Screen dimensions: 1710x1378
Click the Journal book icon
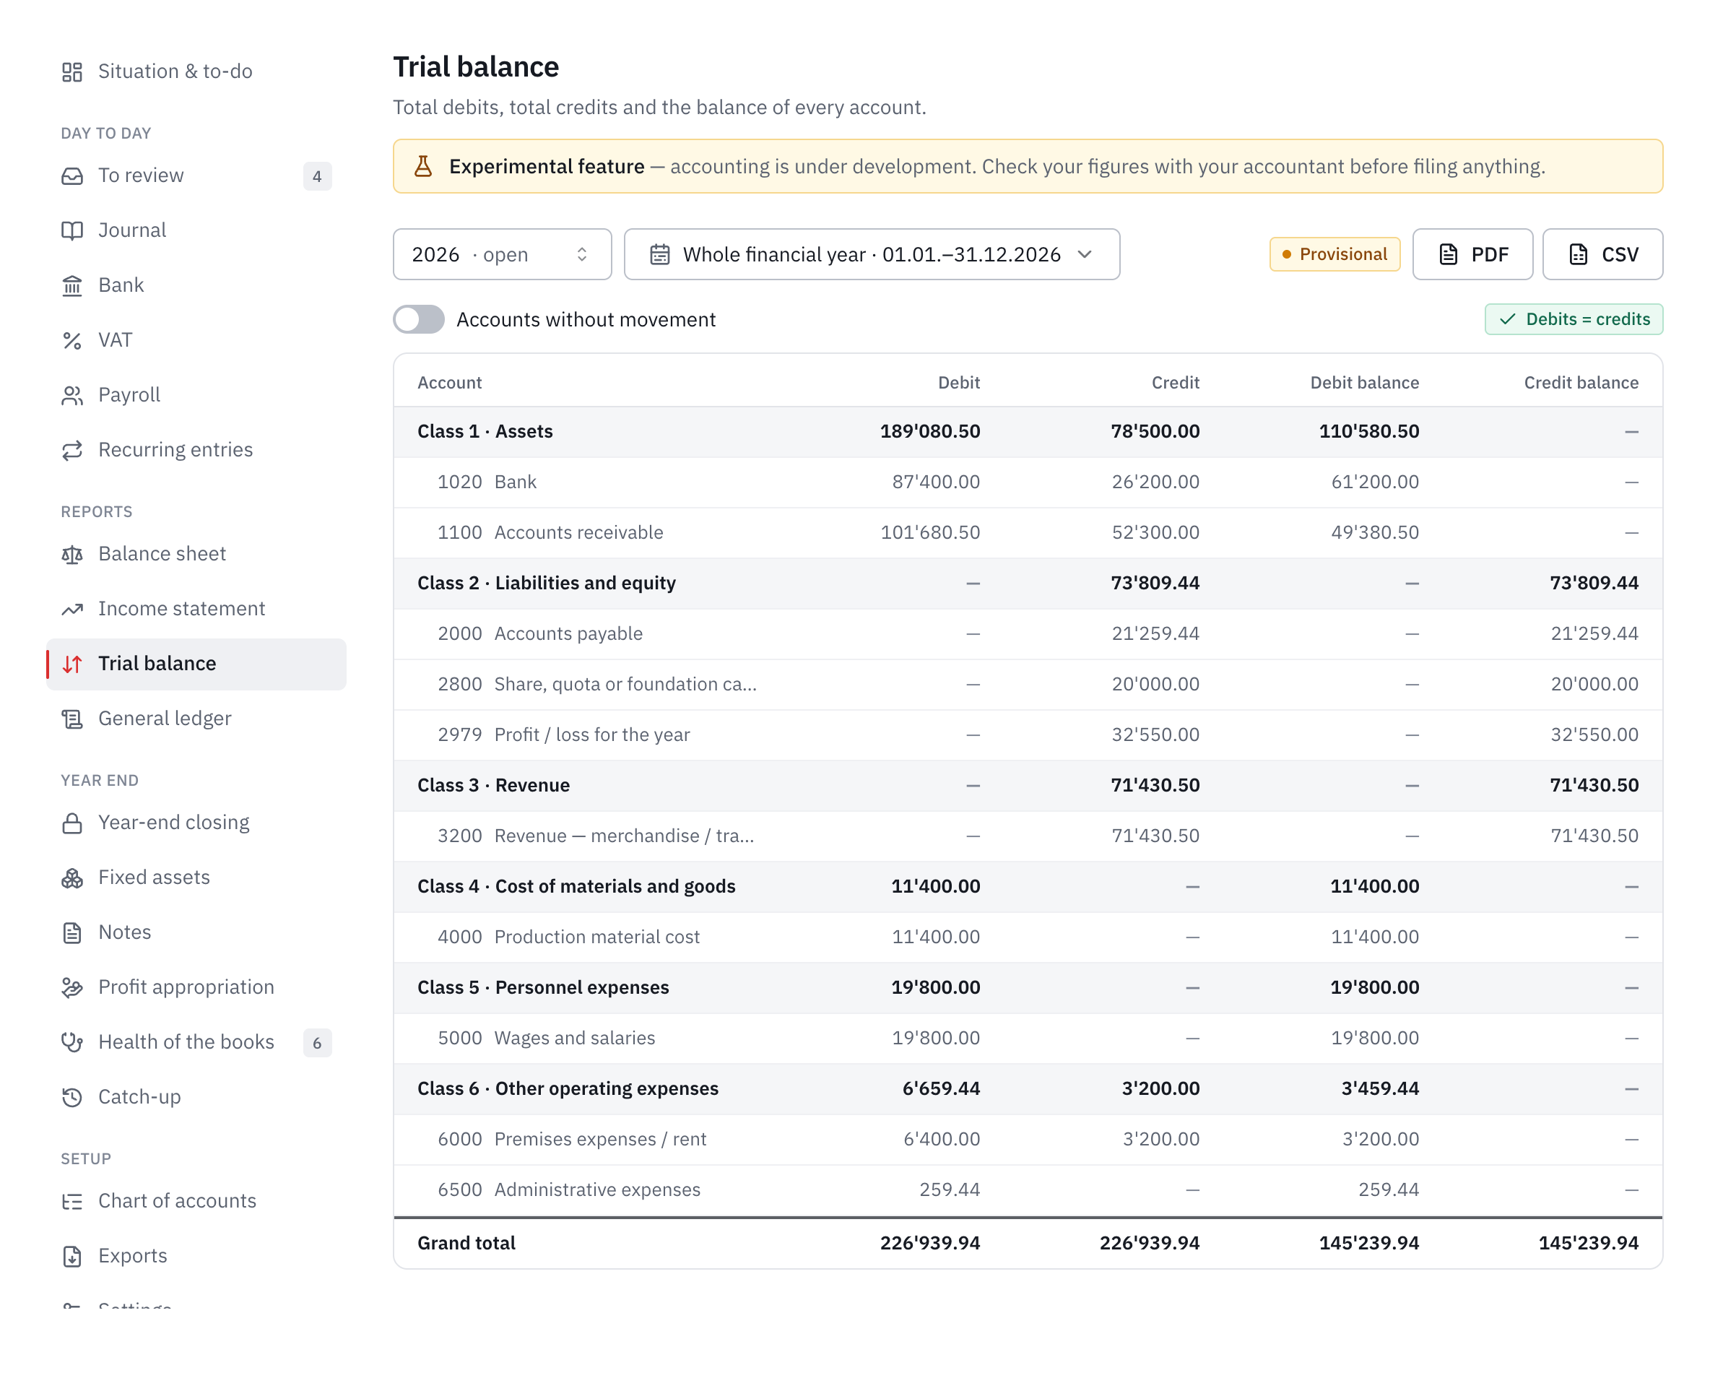72,230
